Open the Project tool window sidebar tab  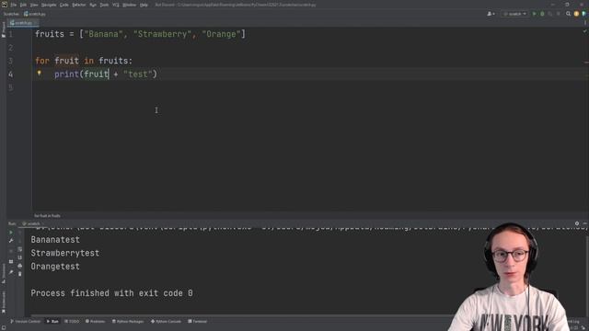(4, 29)
